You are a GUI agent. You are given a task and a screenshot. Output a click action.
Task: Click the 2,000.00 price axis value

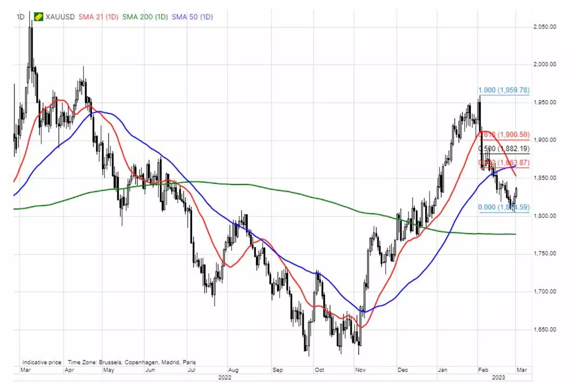pos(545,64)
